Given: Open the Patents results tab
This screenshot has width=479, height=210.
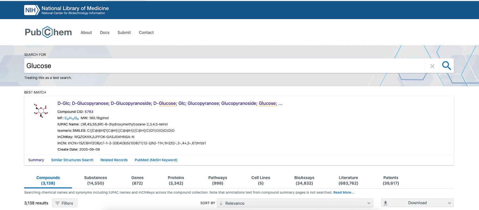Looking at the screenshot, I should [391, 180].
